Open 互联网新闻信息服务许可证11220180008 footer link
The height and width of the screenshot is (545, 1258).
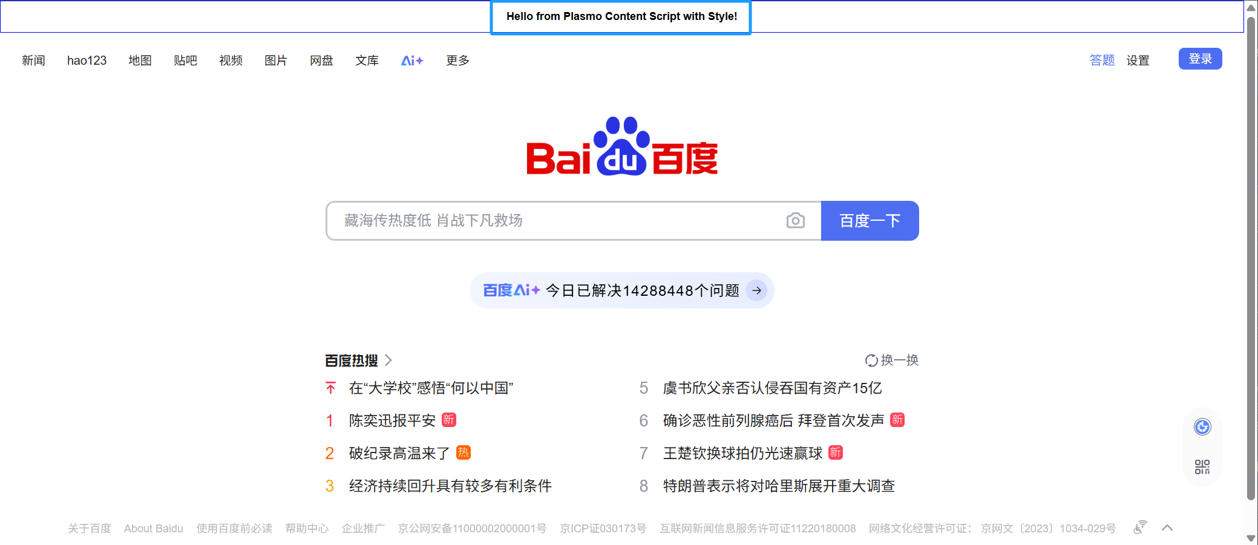(758, 529)
